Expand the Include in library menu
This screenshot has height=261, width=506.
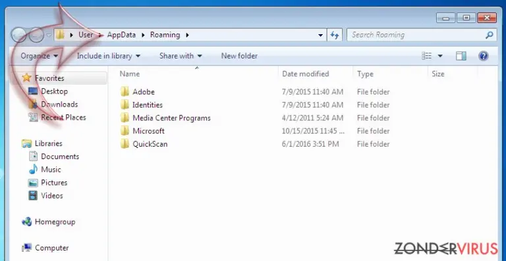pyautogui.click(x=109, y=56)
